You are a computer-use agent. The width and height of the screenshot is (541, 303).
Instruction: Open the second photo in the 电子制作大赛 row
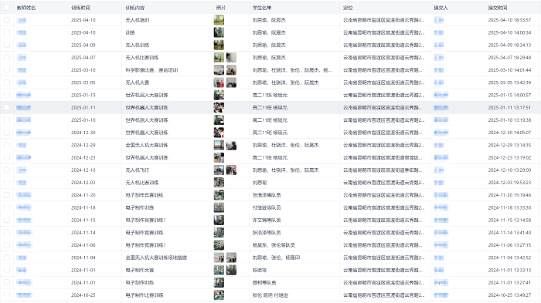tap(231, 270)
